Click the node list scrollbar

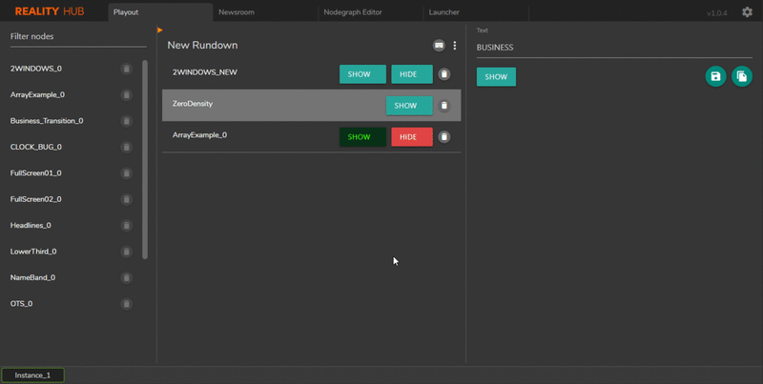[x=145, y=159]
